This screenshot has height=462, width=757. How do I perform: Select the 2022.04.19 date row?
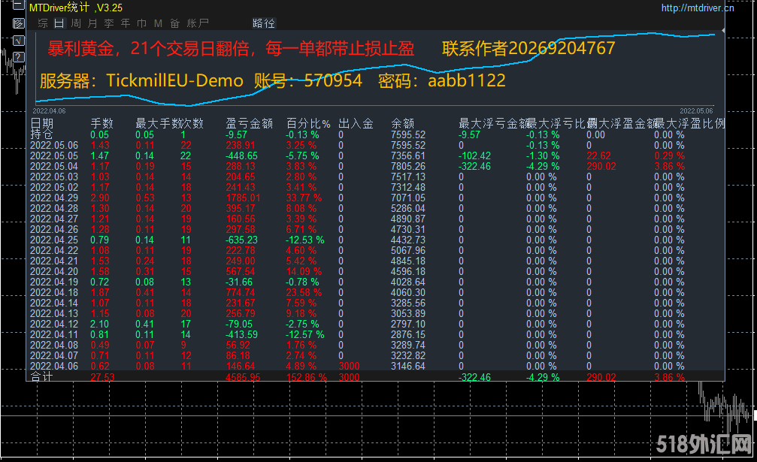[54, 282]
